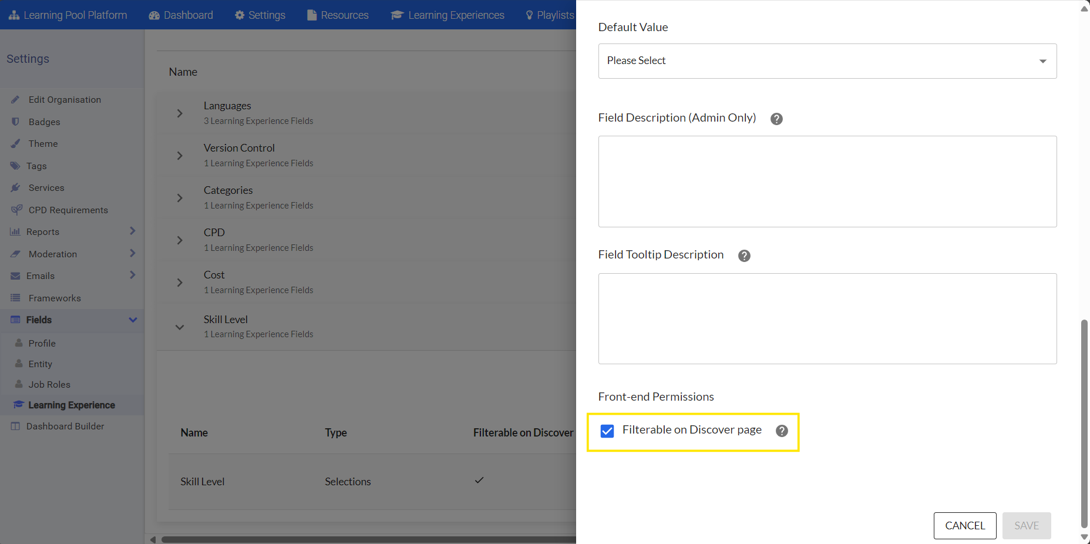Click the Theme paintbrush icon
Screen dimensions: 1090x544
16,143
